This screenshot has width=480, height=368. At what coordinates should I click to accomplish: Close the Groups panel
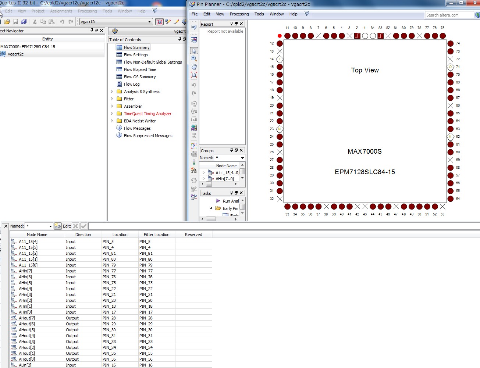(241, 150)
